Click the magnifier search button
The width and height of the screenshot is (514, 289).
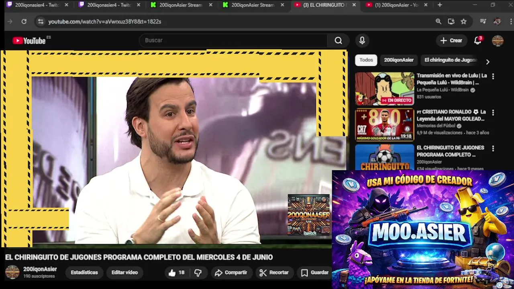pyautogui.click(x=338, y=41)
